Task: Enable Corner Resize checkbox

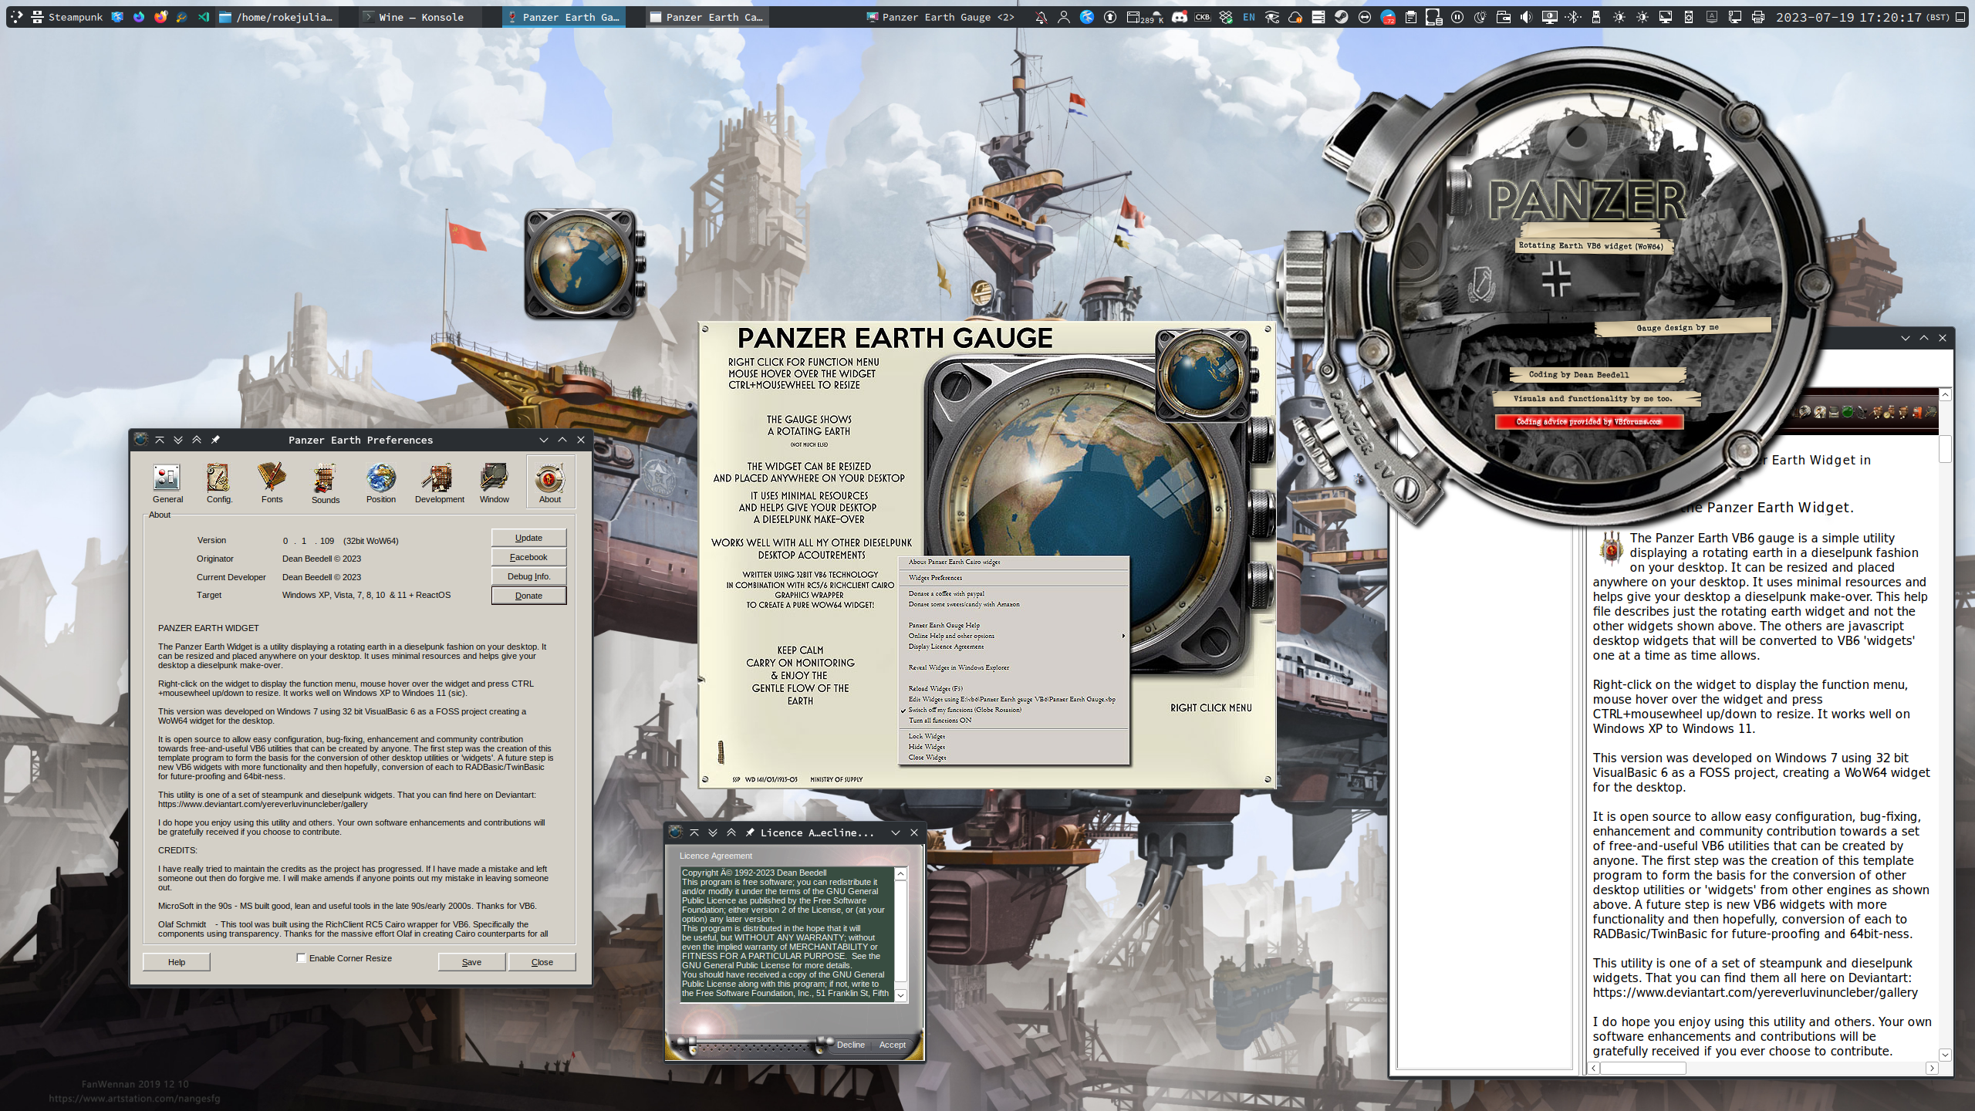Action: [x=302, y=958]
